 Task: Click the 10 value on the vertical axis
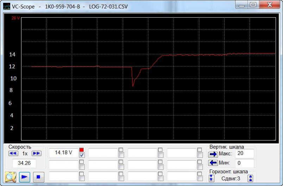click(x=13, y=78)
